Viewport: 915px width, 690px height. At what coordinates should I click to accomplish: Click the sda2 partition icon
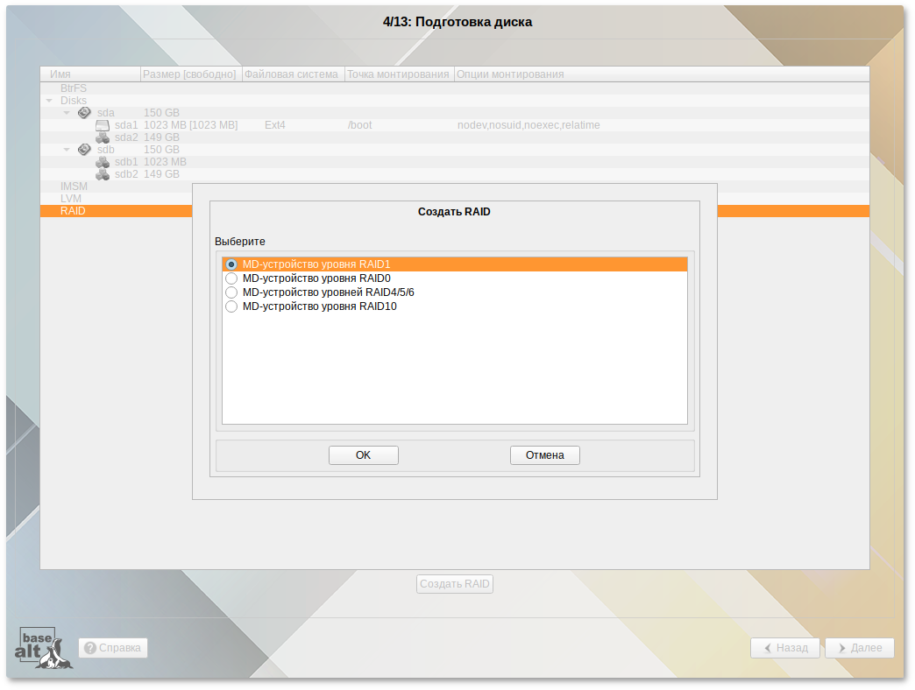click(x=103, y=137)
